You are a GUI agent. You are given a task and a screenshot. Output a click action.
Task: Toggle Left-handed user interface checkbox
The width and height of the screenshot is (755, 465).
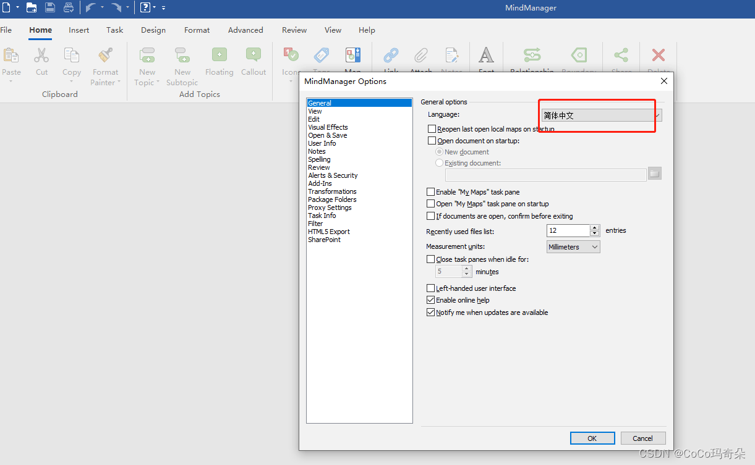pyautogui.click(x=431, y=288)
